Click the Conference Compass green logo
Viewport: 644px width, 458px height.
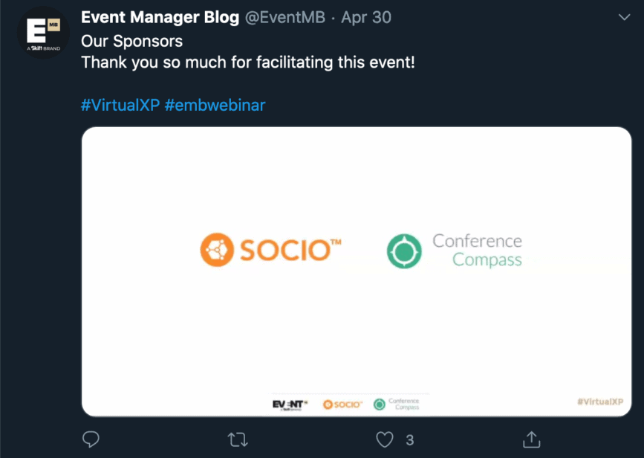click(x=455, y=251)
